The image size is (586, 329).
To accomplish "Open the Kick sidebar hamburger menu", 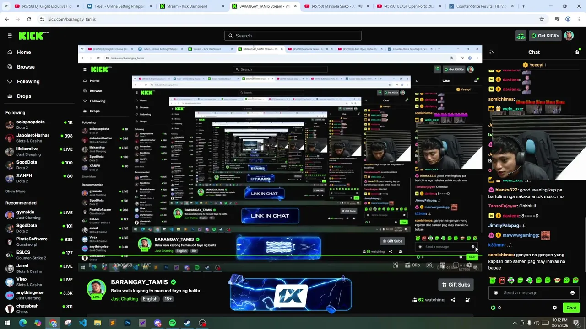I will pyautogui.click(x=10, y=36).
